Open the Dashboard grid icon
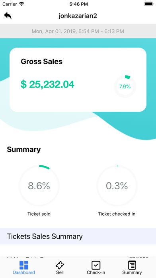Viewport: 156px width, 278px height. point(23,265)
